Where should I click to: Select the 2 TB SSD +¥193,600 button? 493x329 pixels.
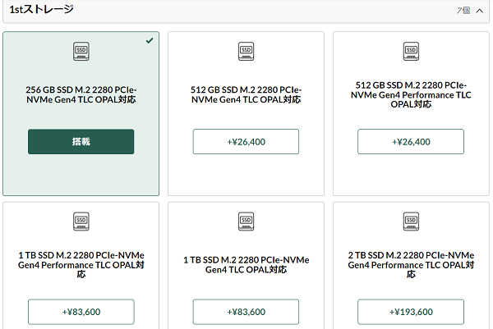pos(411,312)
